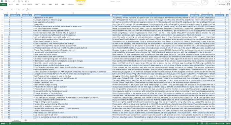
Task: Open the CSV I/O ribbon tab
Action: (71, 5)
